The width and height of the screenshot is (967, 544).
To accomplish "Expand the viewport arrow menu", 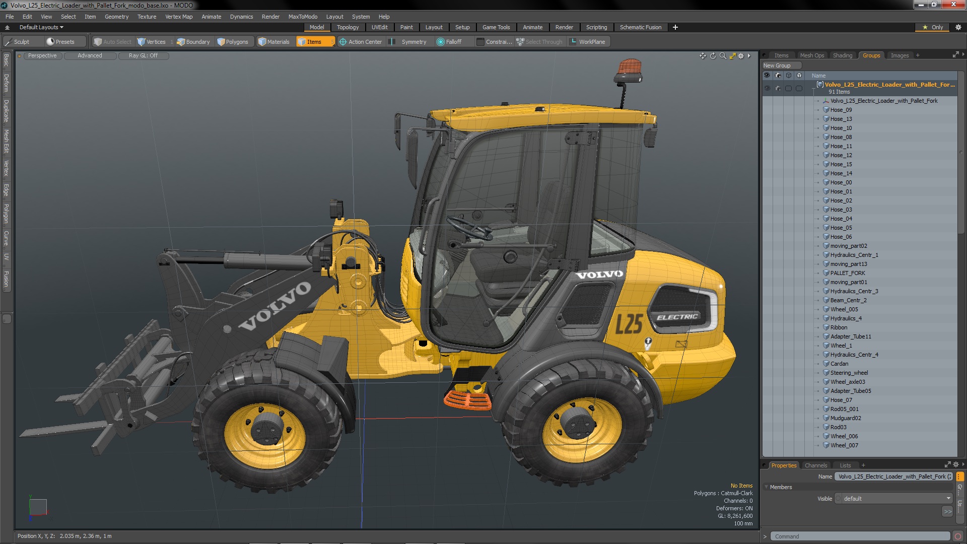I will pyautogui.click(x=749, y=56).
